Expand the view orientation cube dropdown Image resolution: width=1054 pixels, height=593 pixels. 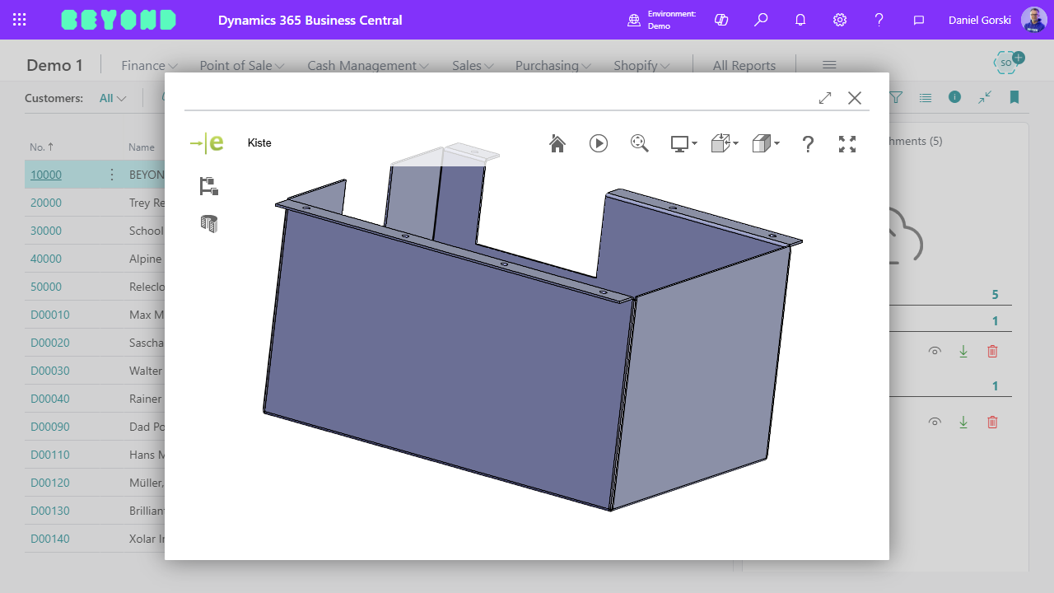(725, 144)
